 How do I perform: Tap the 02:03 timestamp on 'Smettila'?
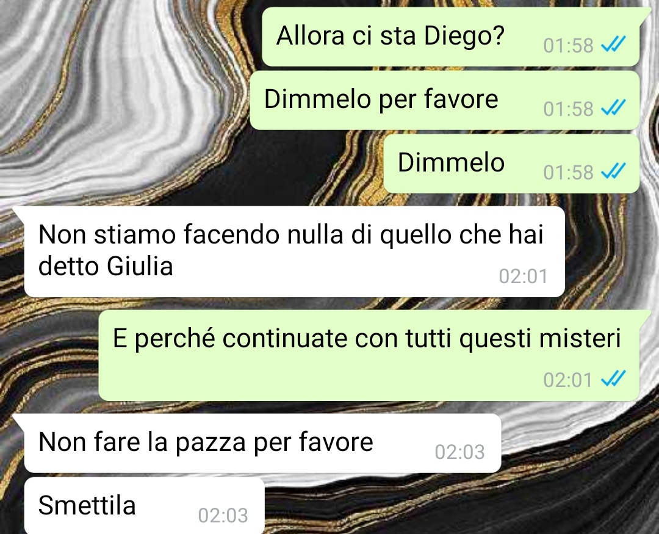pyautogui.click(x=223, y=516)
